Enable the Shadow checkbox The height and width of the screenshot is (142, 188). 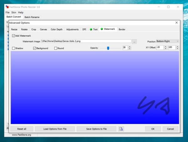coord(13,48)
